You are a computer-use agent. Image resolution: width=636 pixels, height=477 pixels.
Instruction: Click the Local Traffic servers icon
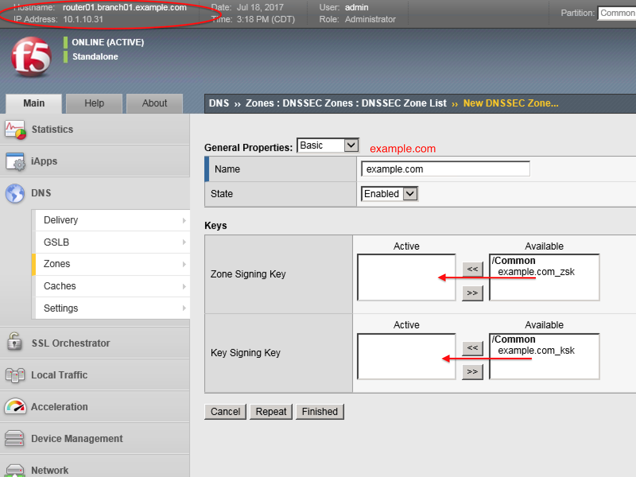[x=15, y=375]
